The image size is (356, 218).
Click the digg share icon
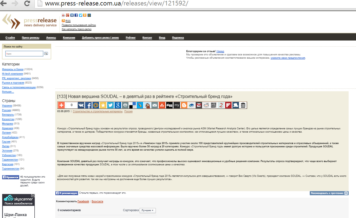click(x=169, y=105)
